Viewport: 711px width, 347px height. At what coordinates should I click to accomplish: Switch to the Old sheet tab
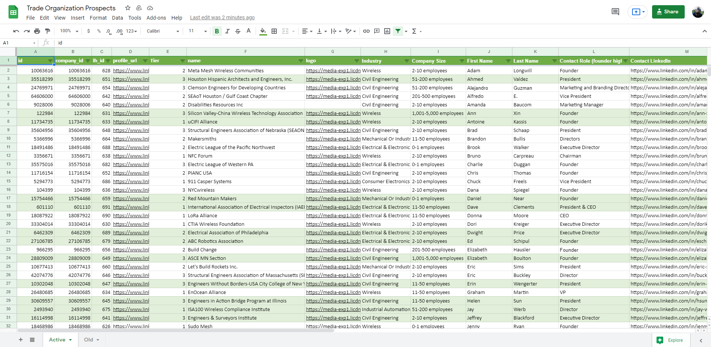pos(92,340)
